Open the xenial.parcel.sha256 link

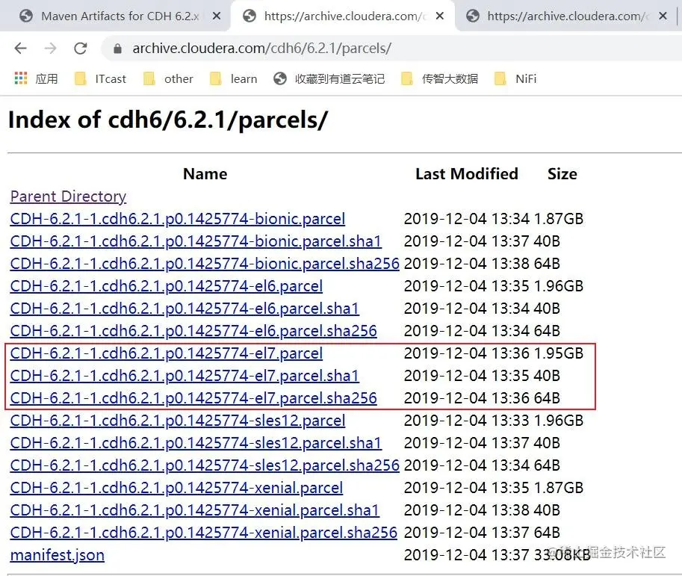click(x=204, y=533)
